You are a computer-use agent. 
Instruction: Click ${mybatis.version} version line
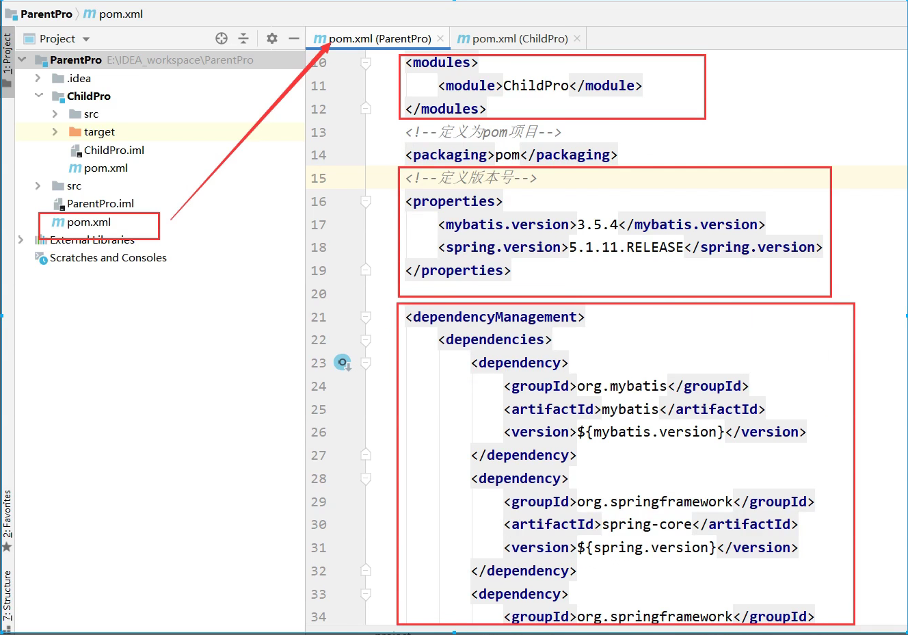[x=655, y=432]
